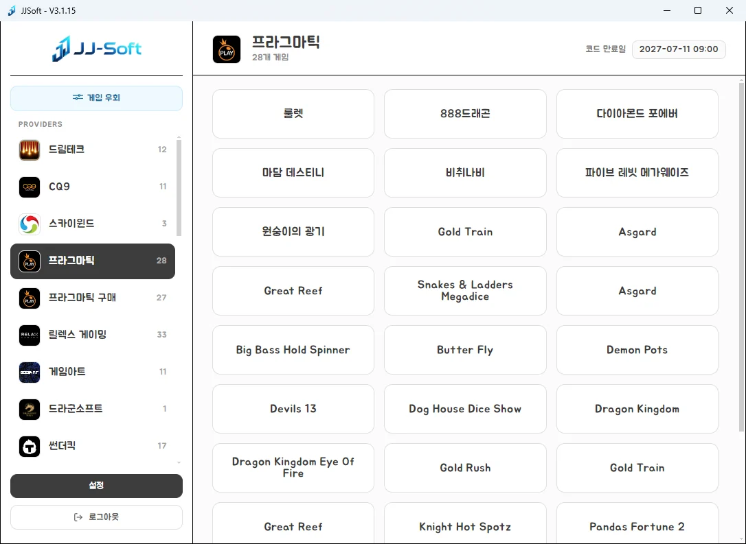Click the 프라그마틱 구매 provider icon
746x544 pixels.
click(30, 298)
